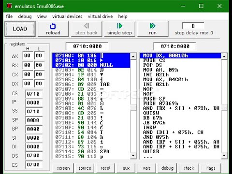This screenshot has width=232, height=174.
Task: Click the source button at bottom
Action: point(85,168)
